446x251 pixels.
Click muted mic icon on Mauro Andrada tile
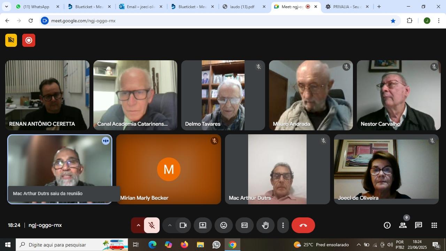point(346,67)
